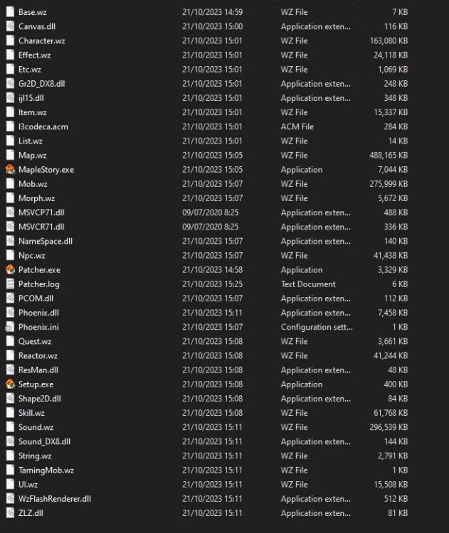The image size is (449, 533).
Task: Select the TamingMob.wz file
Action: [46, 470]
